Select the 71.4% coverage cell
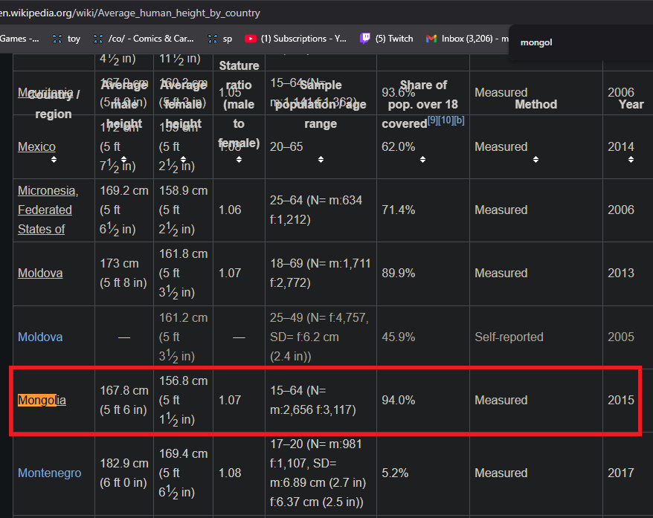Viewport: 653px width, 518px height. pos(423,210)
